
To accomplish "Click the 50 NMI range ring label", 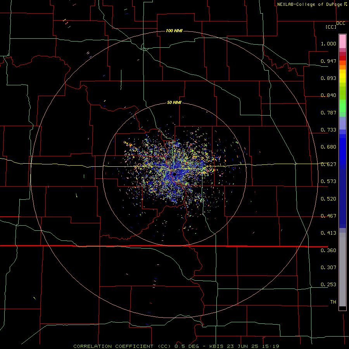I will 174,102.
